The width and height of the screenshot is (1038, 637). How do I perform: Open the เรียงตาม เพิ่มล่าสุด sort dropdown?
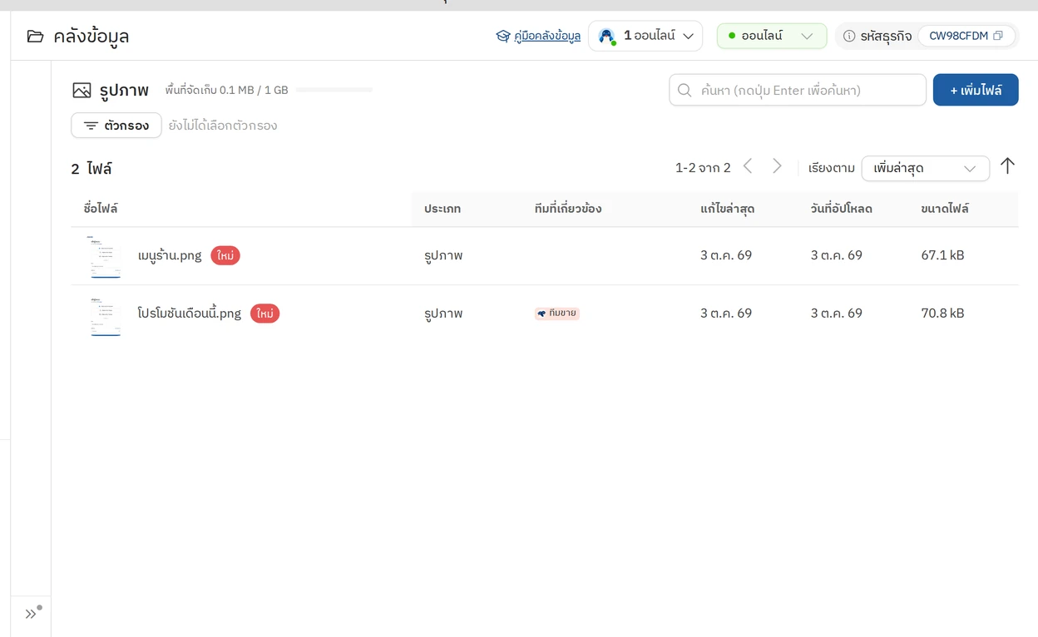click(926, 168)
